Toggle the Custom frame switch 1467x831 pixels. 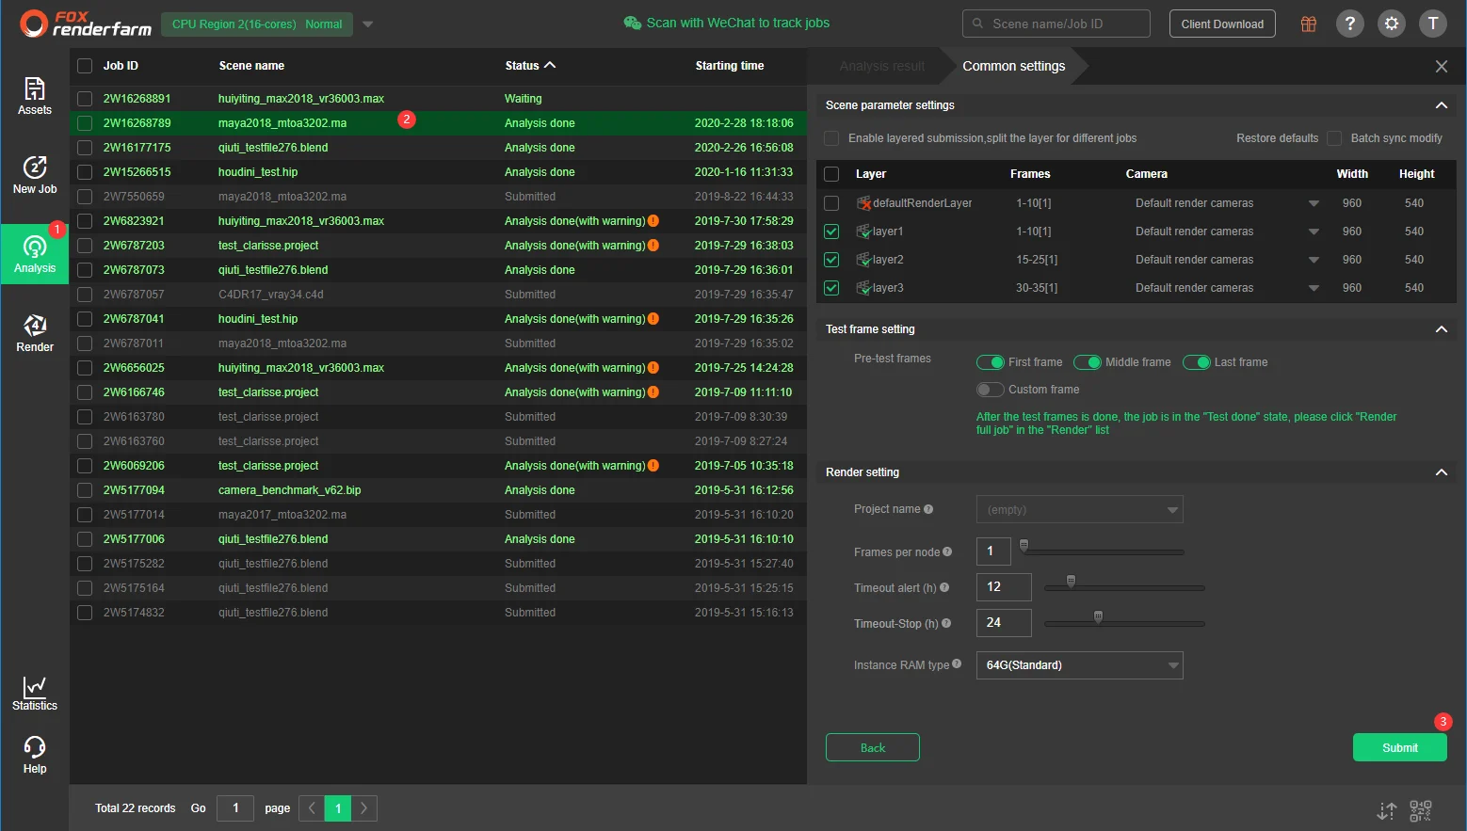991,390
